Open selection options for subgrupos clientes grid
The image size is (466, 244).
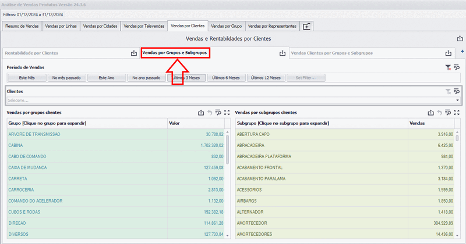click(x=448, y=113)
